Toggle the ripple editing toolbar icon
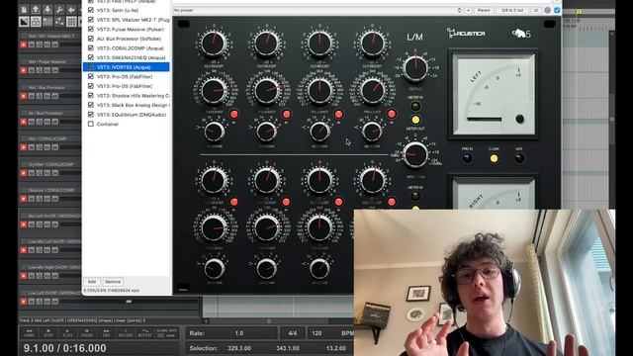The image size is (633, 356). [x=47, y=21]
